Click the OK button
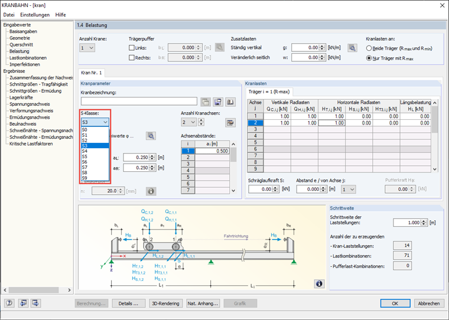 395,303
